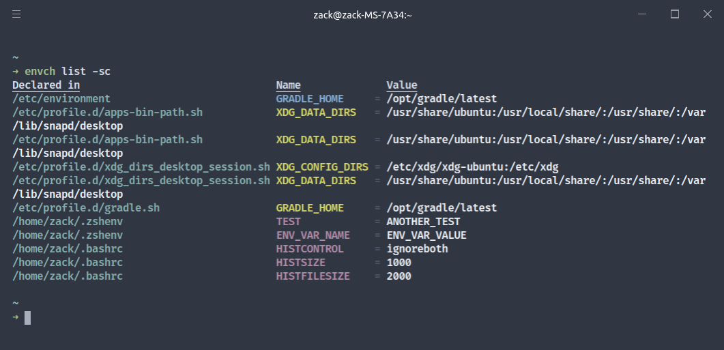Click the HISTCONTROL variable name

click(310, 249)
